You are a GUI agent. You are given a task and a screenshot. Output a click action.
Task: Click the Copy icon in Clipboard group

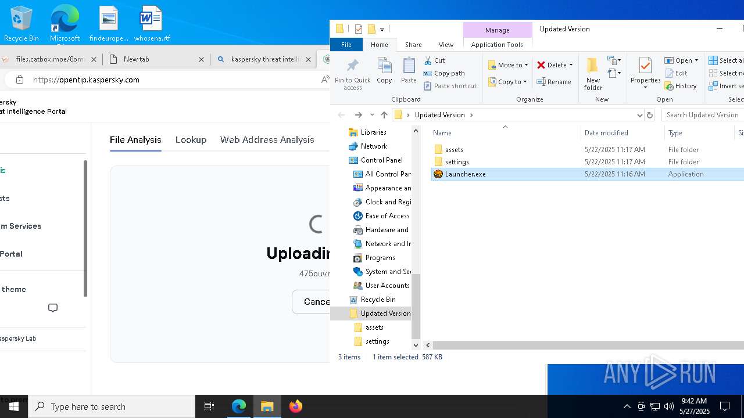click(384, 71)
